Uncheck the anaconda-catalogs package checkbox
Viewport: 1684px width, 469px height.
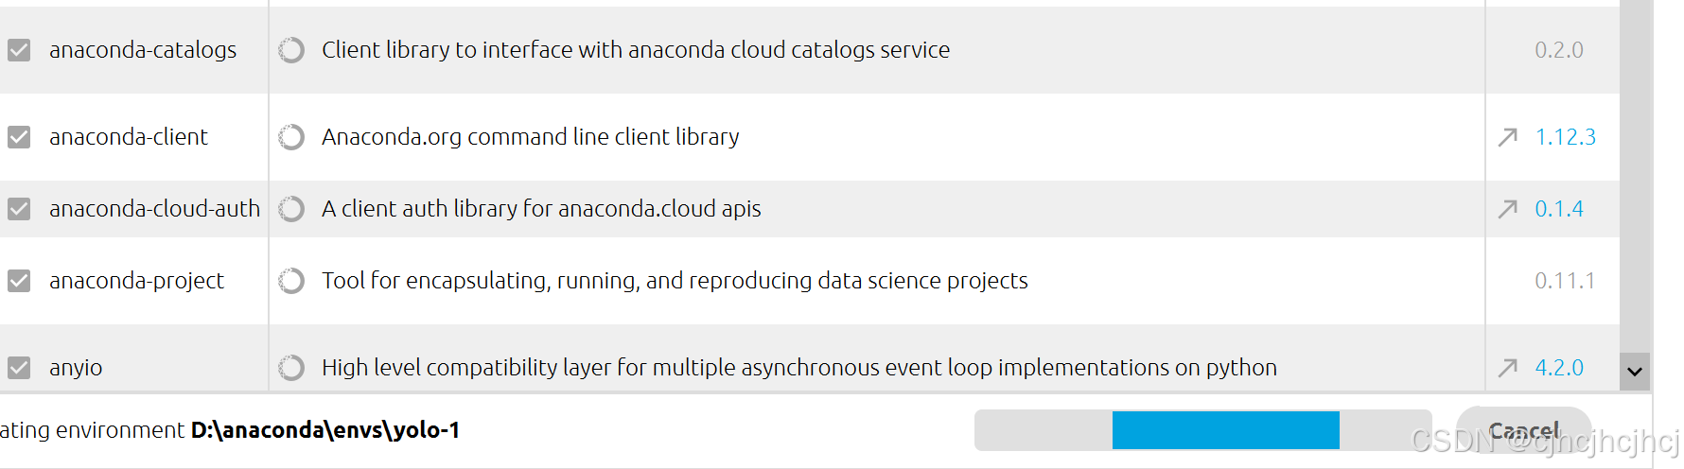pyautogui.click(x=19, y=50)
